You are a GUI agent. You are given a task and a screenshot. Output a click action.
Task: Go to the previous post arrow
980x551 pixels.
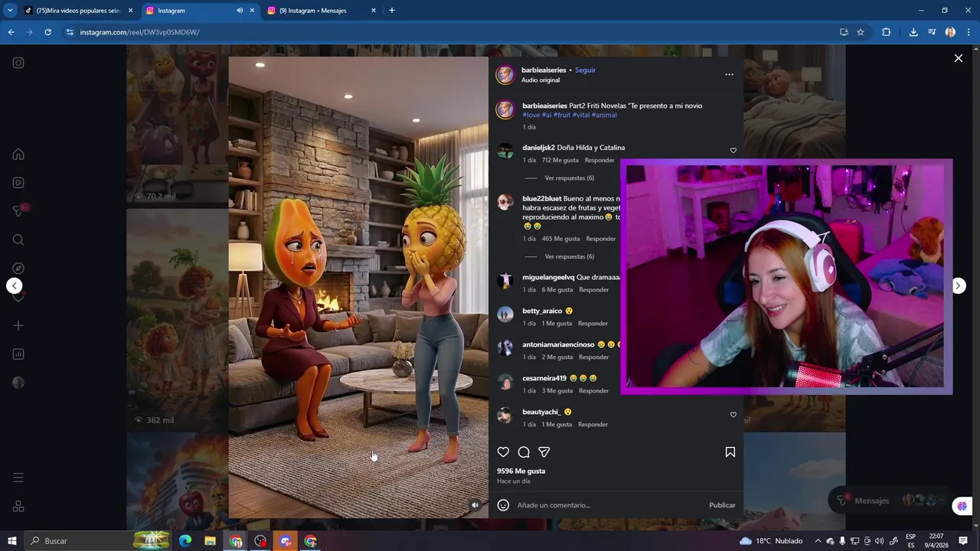15,285
